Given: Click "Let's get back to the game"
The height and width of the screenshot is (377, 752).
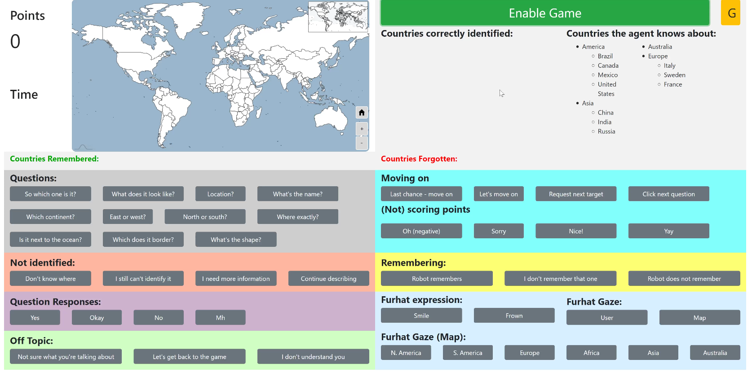Looking at the screenshot, I should coord(190,357).
